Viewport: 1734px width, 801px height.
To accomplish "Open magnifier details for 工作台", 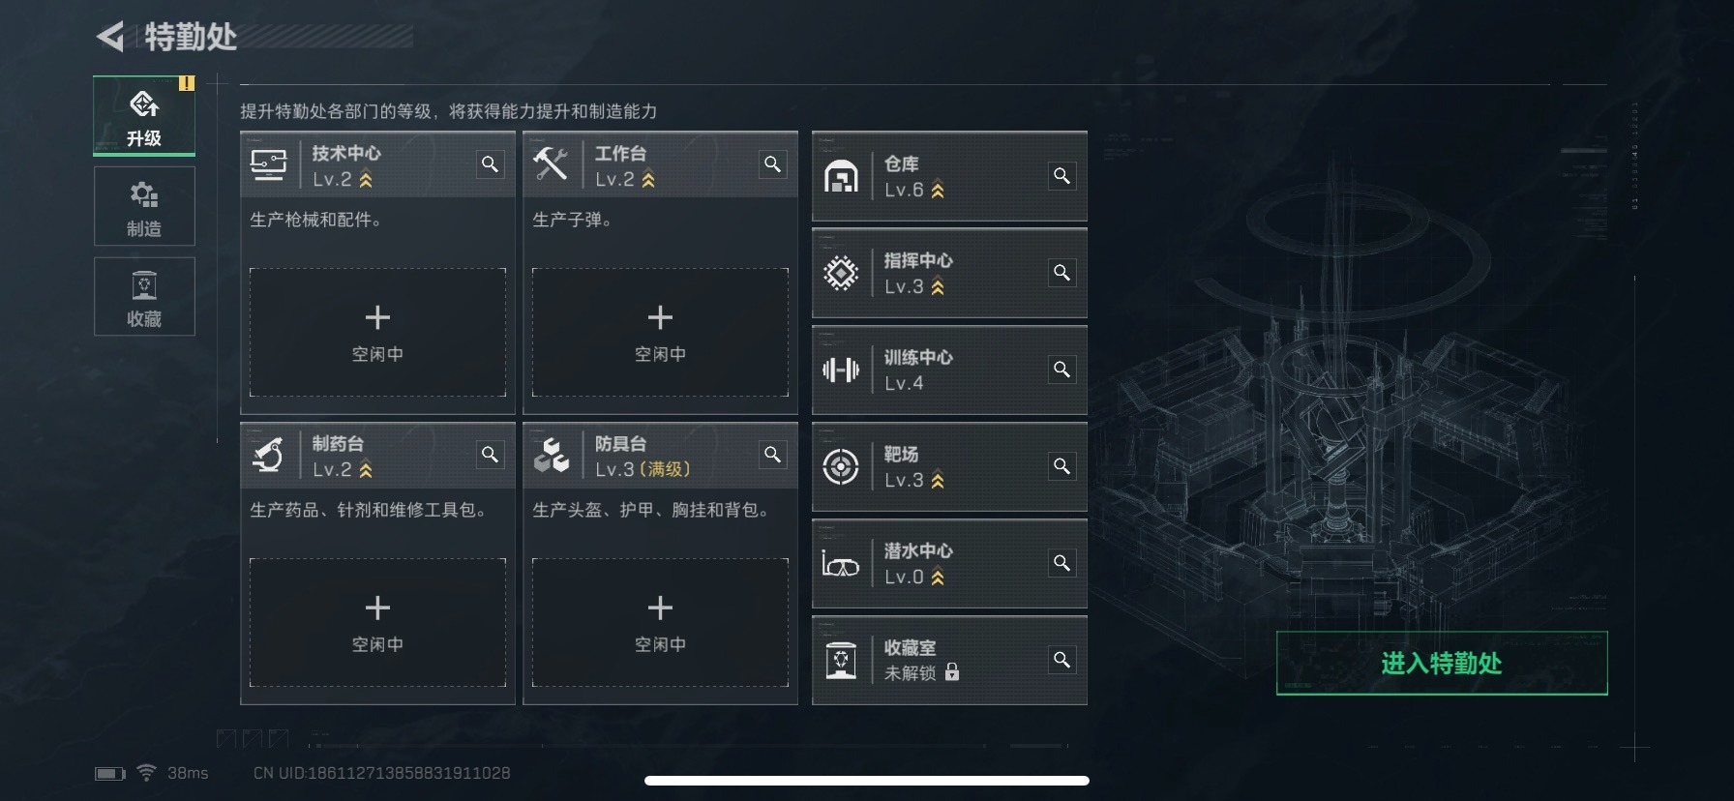I will click(773, 164).
